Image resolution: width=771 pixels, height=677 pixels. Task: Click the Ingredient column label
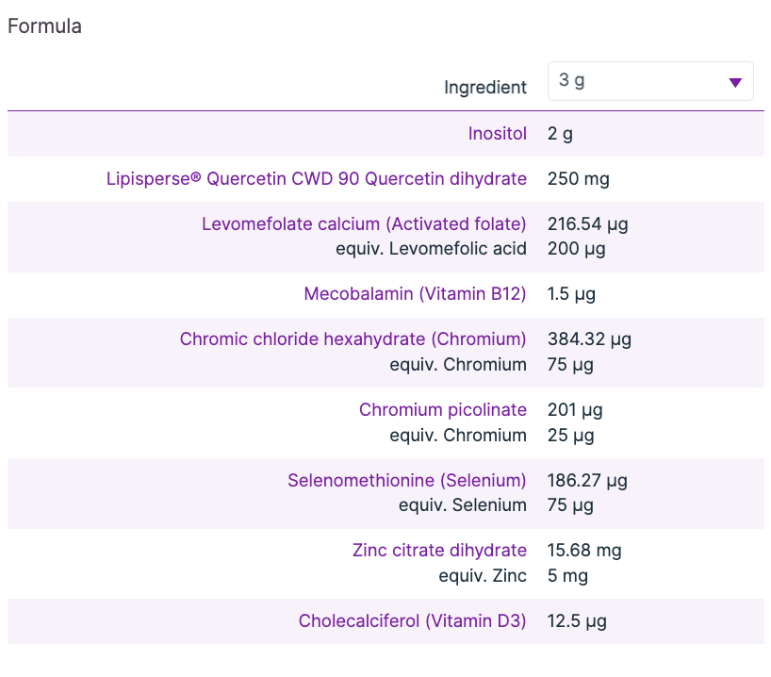coord(485,88)
